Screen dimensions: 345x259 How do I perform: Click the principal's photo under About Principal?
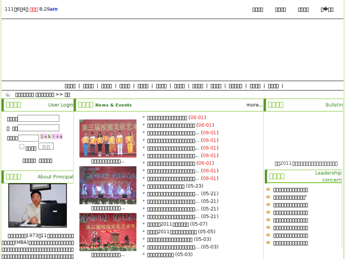point(37,205)
